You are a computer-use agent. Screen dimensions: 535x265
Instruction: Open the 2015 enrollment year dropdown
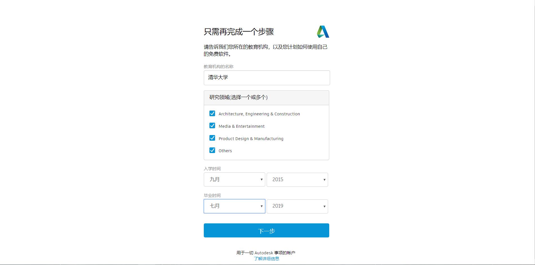[x=297, y=179]
